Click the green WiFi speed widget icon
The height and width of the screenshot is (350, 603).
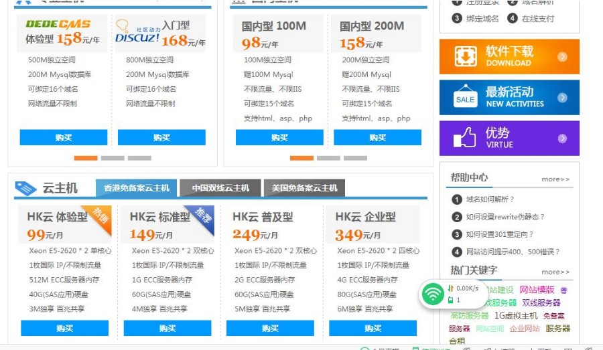[433, 294]
